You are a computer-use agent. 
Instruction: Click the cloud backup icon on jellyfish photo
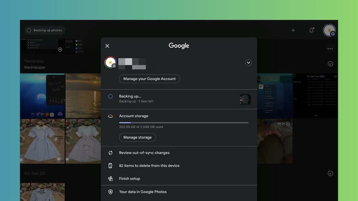point(60,113)
